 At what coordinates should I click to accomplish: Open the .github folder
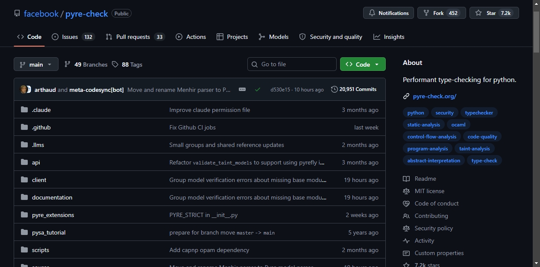[41, 127]
